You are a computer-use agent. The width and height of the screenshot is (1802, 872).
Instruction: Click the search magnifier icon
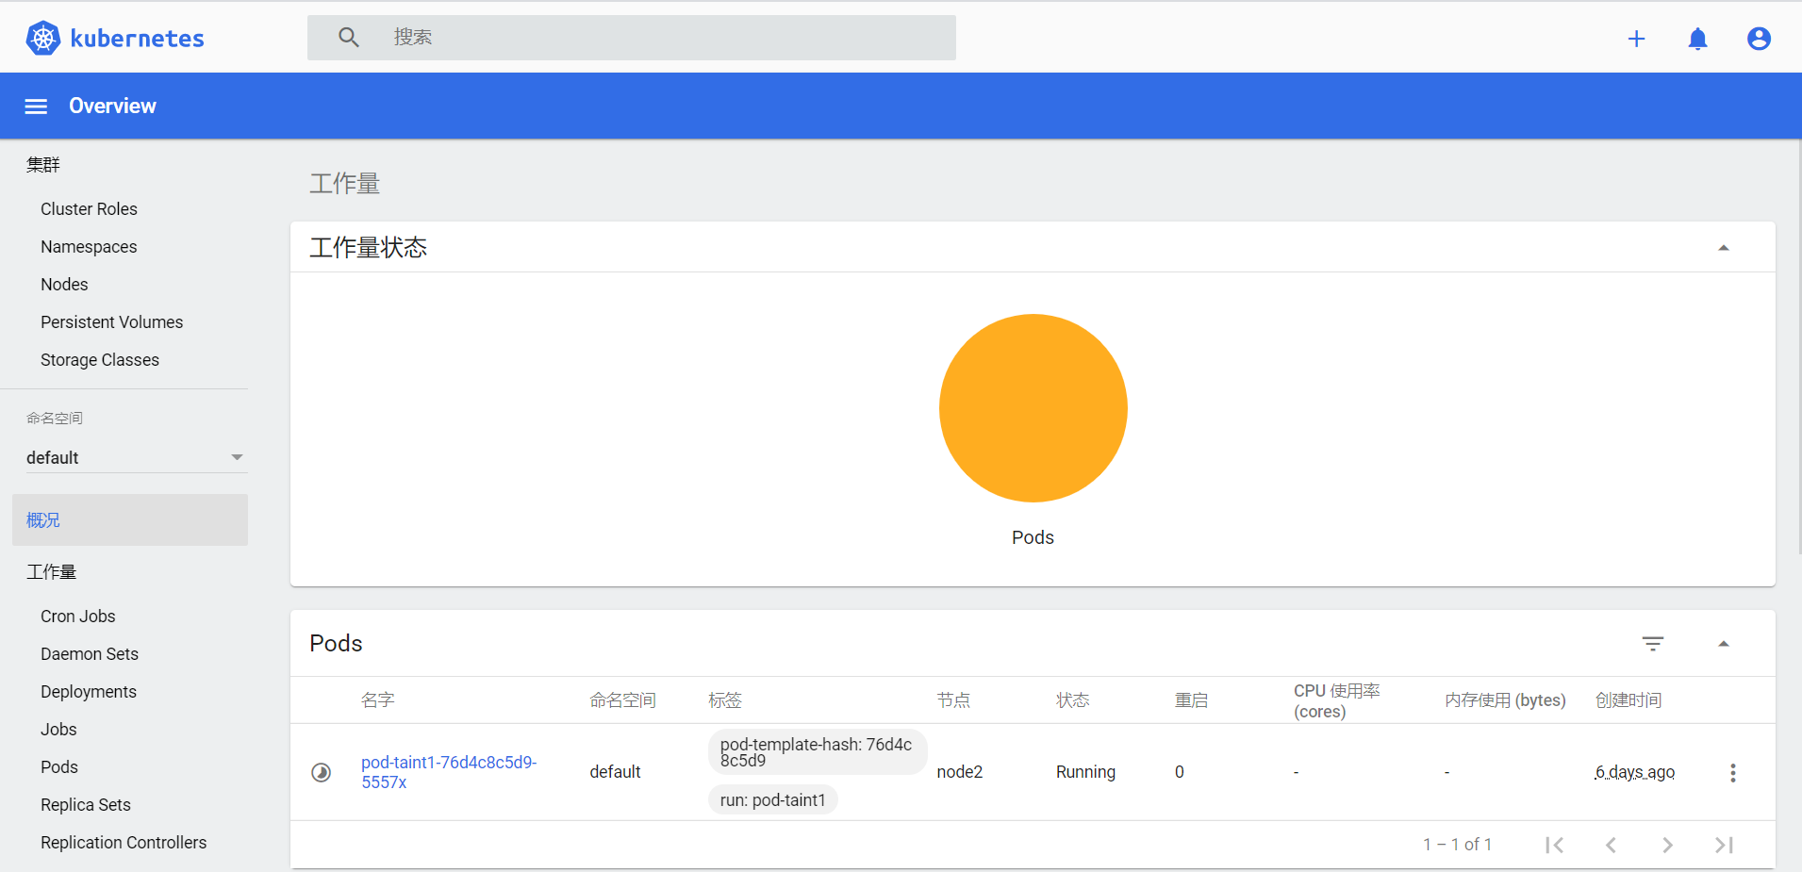[348, 37]
